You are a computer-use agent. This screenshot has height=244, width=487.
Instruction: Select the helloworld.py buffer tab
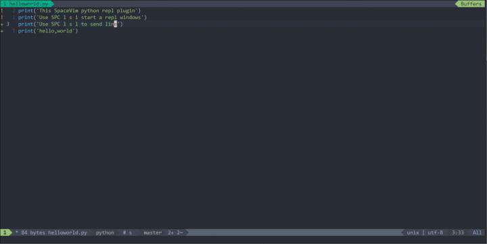coord(26,4)
